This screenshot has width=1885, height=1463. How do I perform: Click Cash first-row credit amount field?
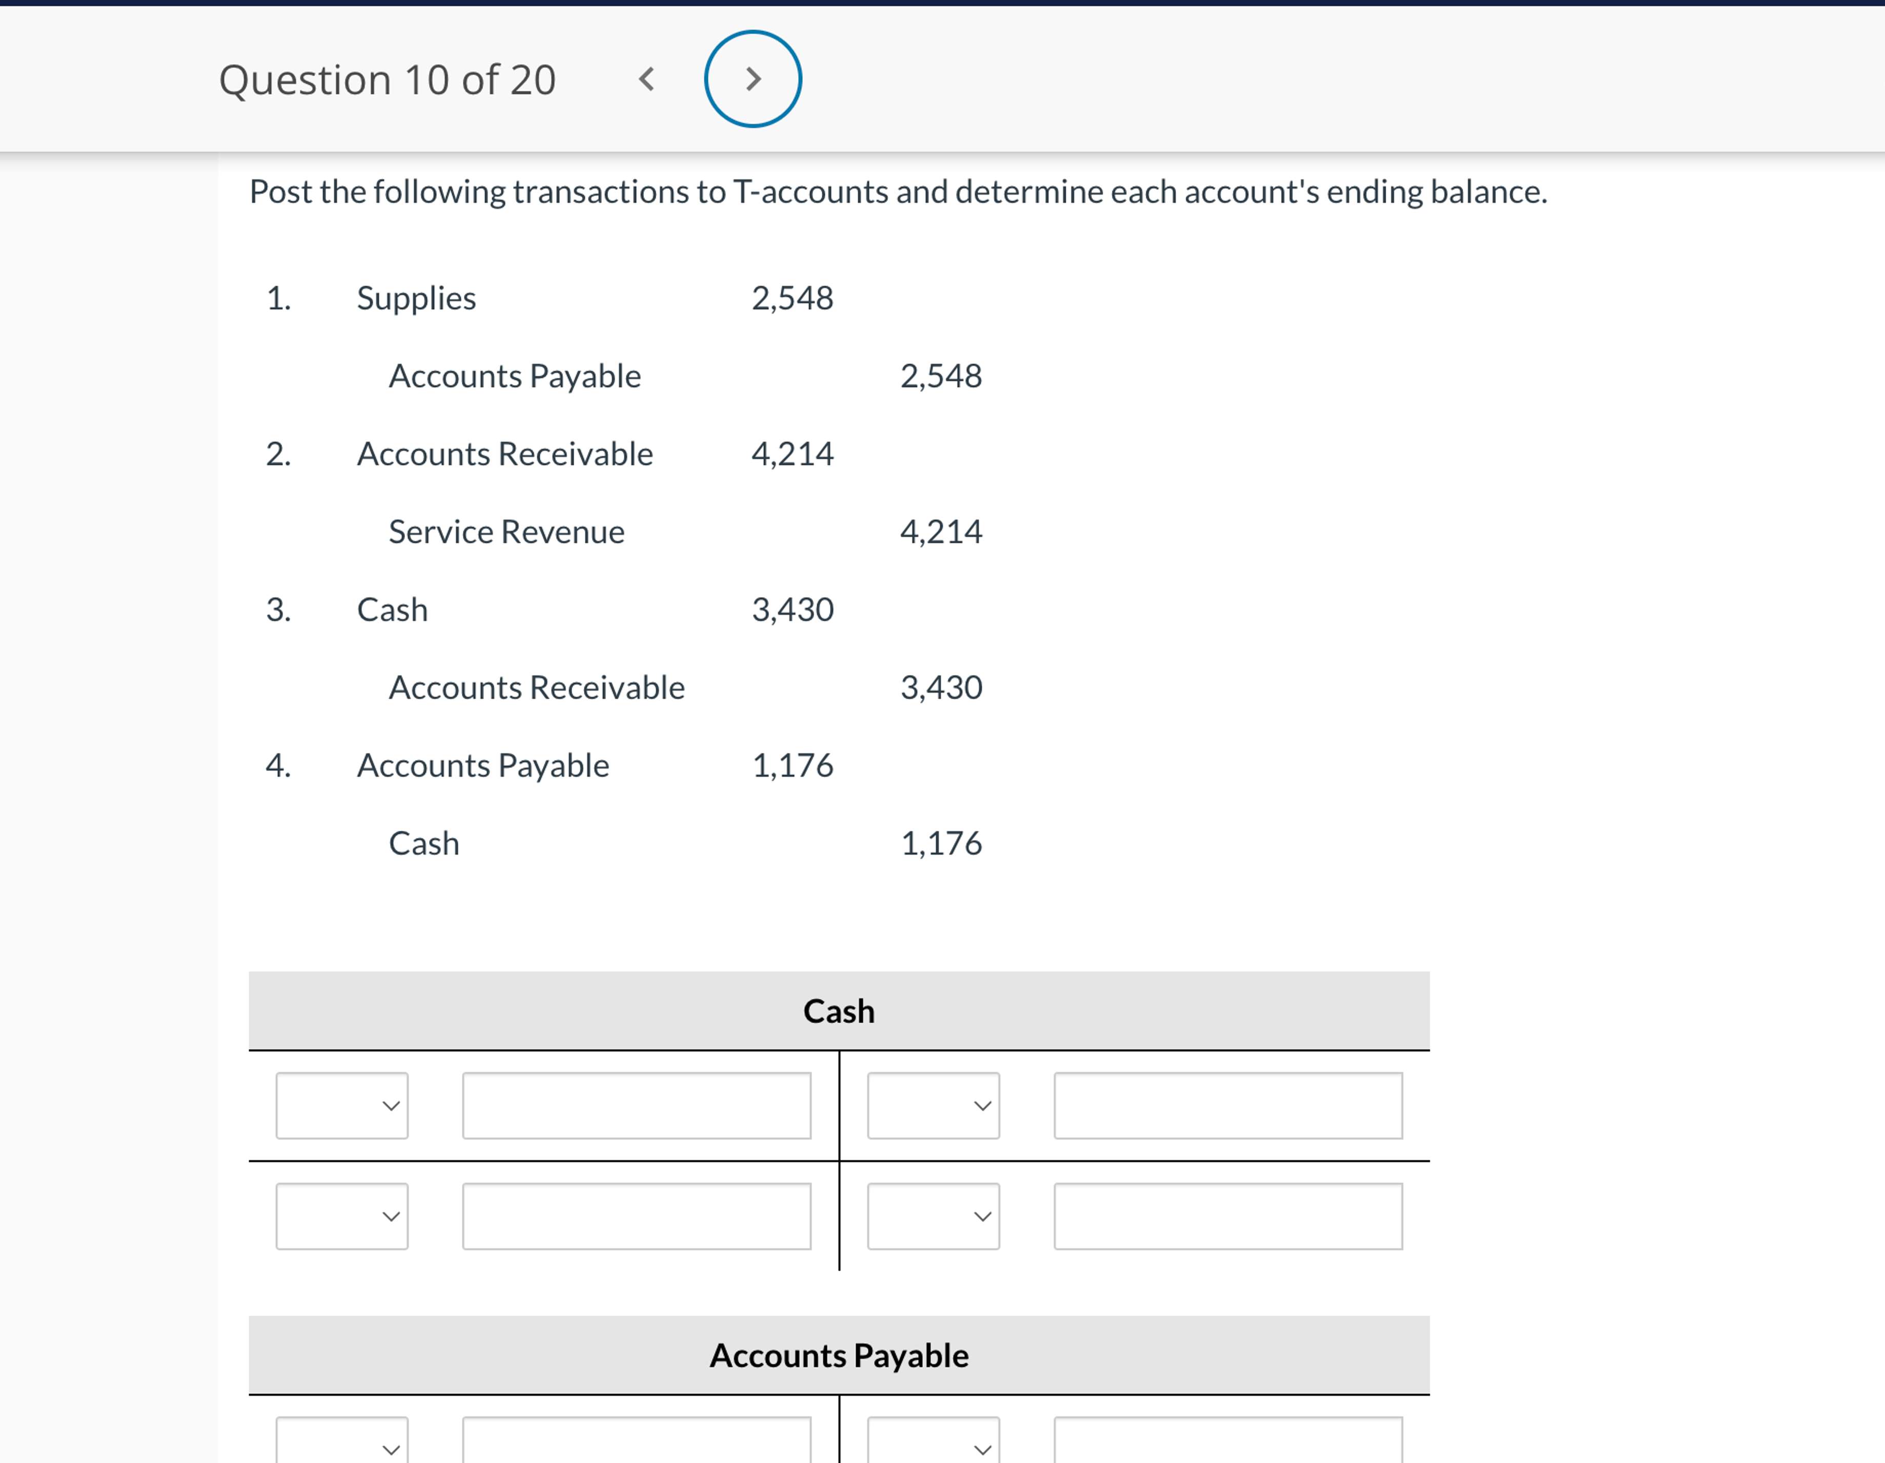[1228, 1106]
